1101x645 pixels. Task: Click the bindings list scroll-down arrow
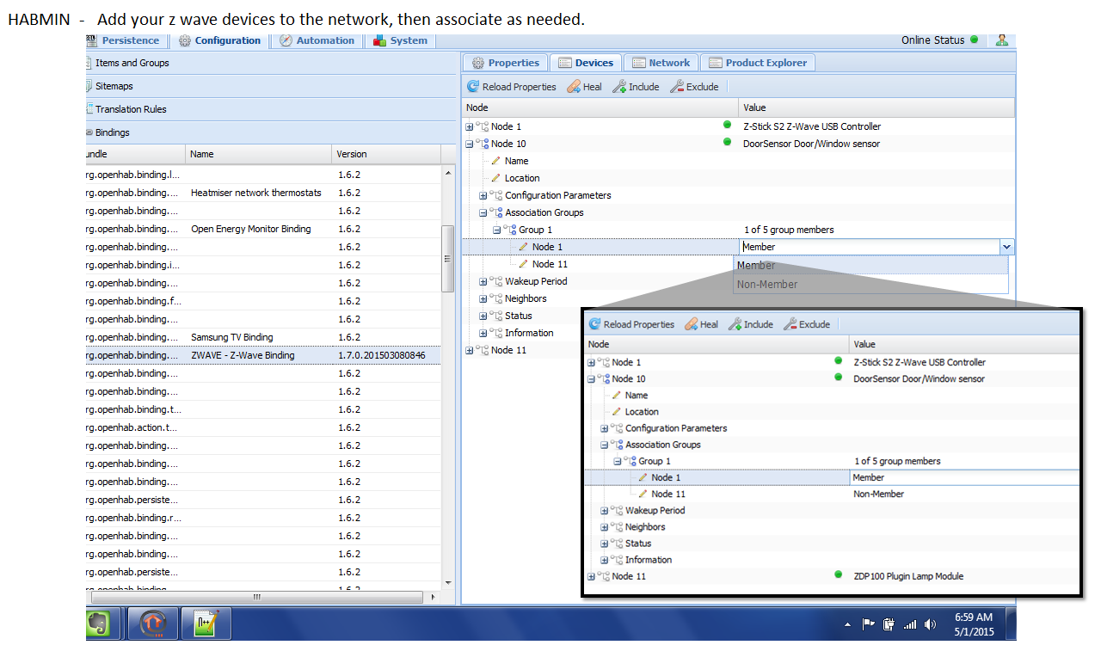coord(446,582)
